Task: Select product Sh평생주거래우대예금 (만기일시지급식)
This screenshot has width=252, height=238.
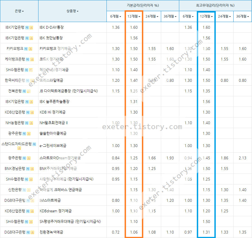Action: pyautogui.click(x=70, y=222)
